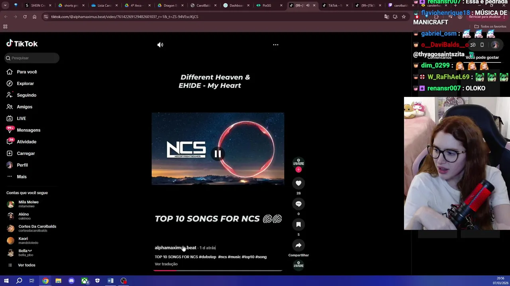Screen dimensions: 510x286
Task: Focus the Pesquisar search field
Action: pos(32,58)
